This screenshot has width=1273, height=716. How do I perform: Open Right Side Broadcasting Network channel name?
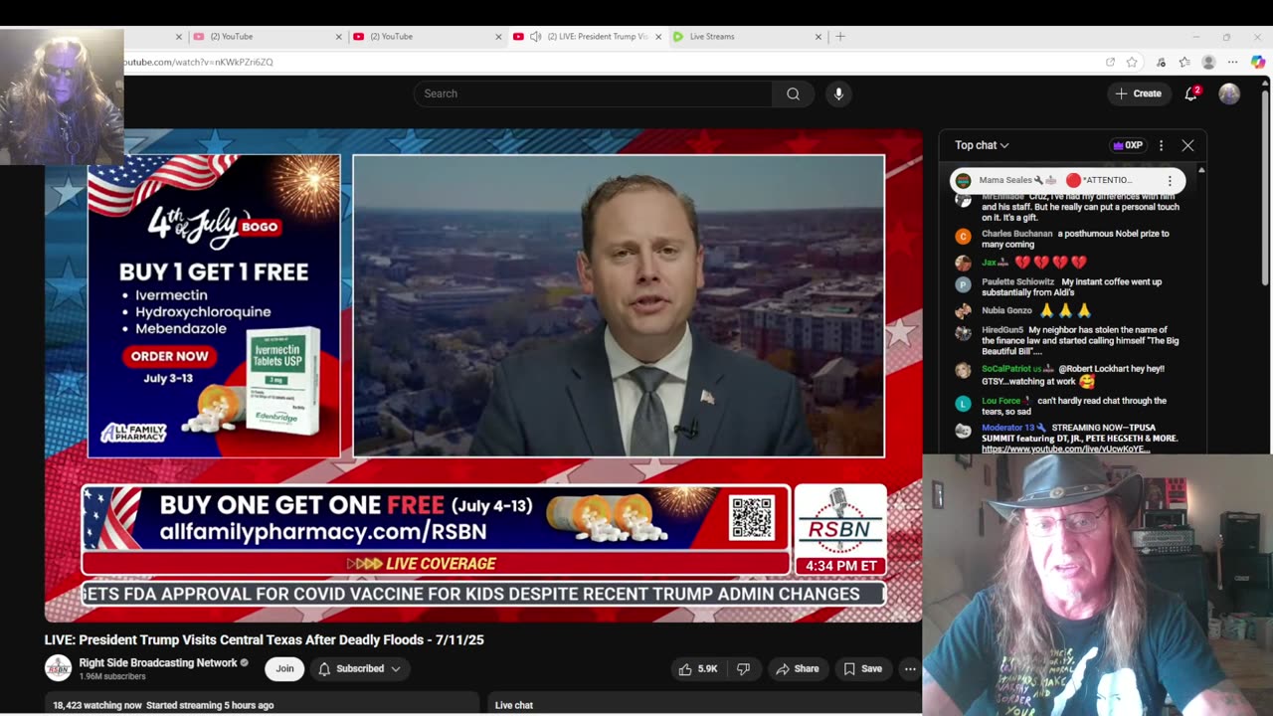[x=158, y=663]
